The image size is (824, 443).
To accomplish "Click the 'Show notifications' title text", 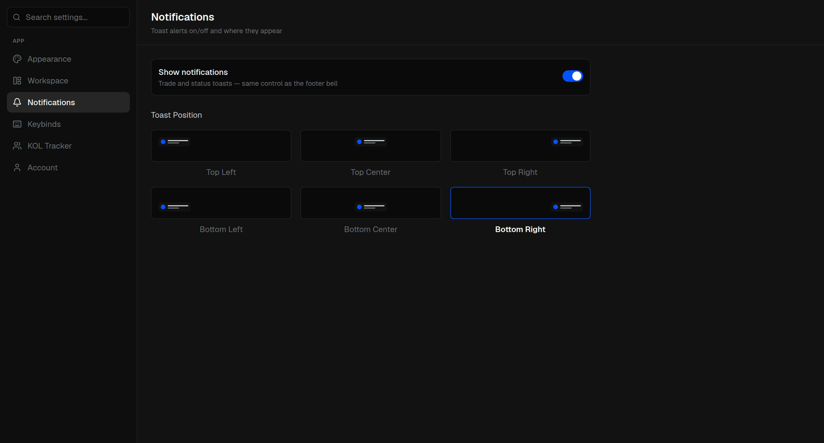I will [193, 72].
